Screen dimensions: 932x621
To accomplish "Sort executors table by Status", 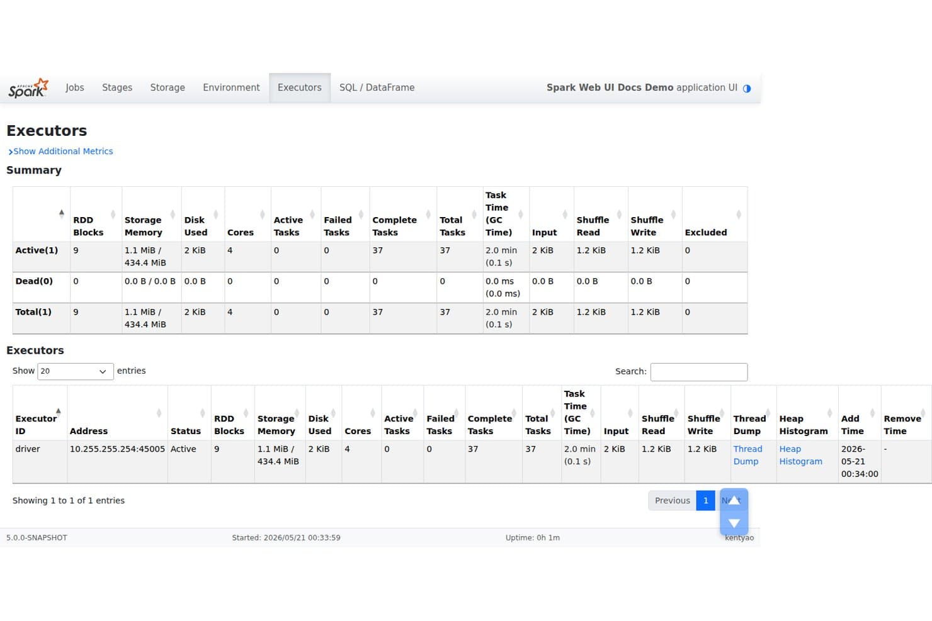I will (x=189, y=413).
